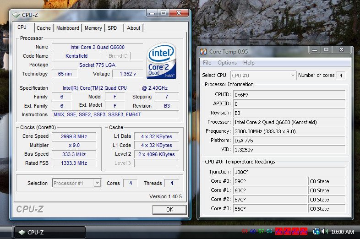This screenshot has height=239, width=360.
Task: Click the empty Brand ID field
Action: (x=136, y=56)
